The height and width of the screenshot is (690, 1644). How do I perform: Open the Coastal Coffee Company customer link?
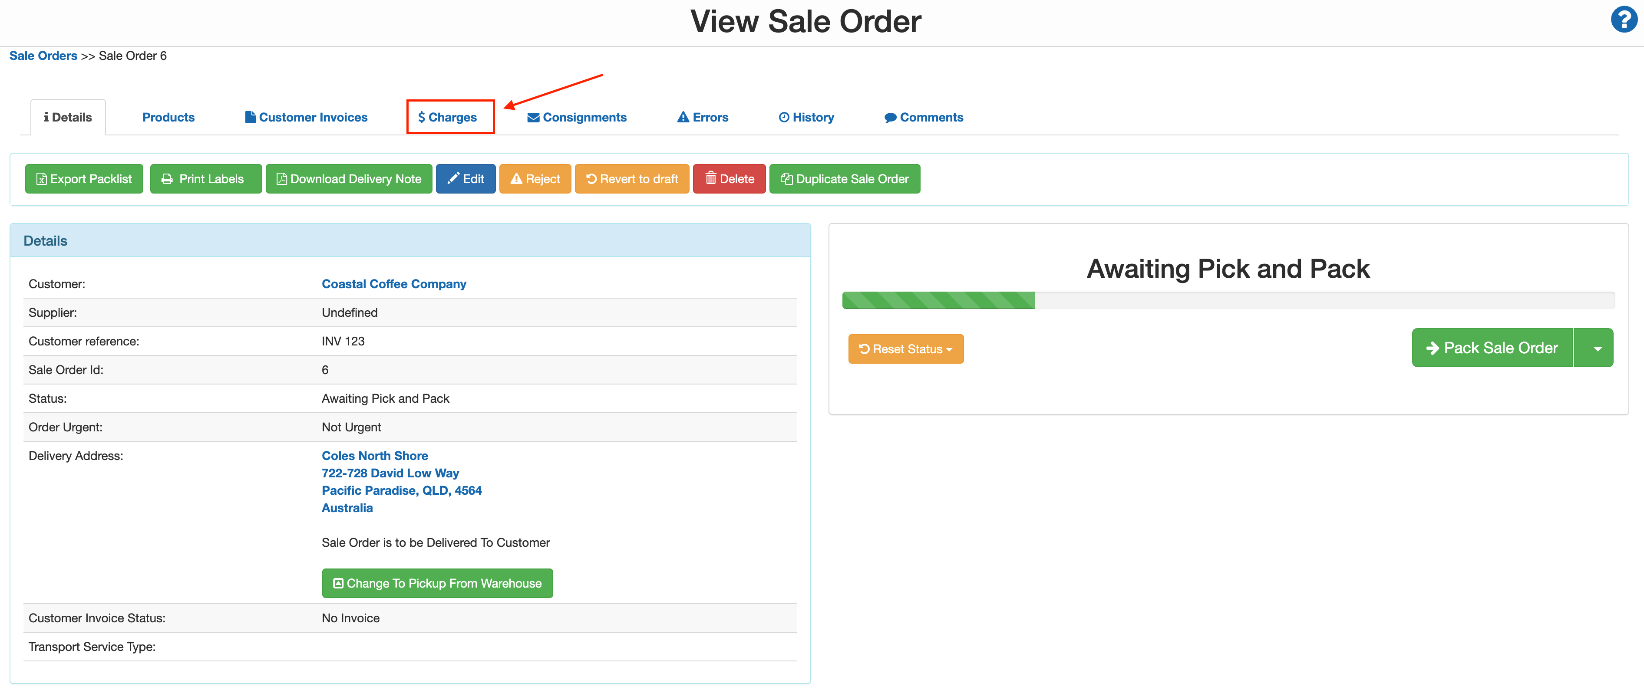point(394,284)
